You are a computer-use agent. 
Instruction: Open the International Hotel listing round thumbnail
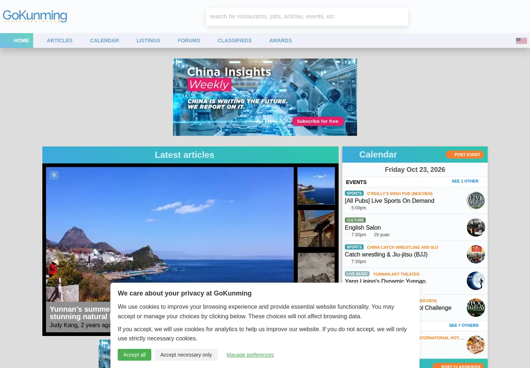click(476, 345)
